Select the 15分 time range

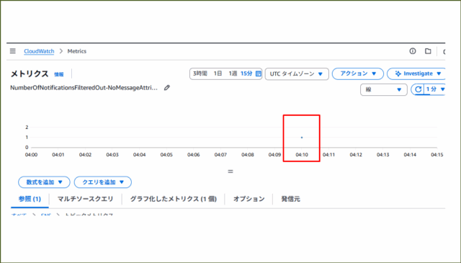pos(246,73)
